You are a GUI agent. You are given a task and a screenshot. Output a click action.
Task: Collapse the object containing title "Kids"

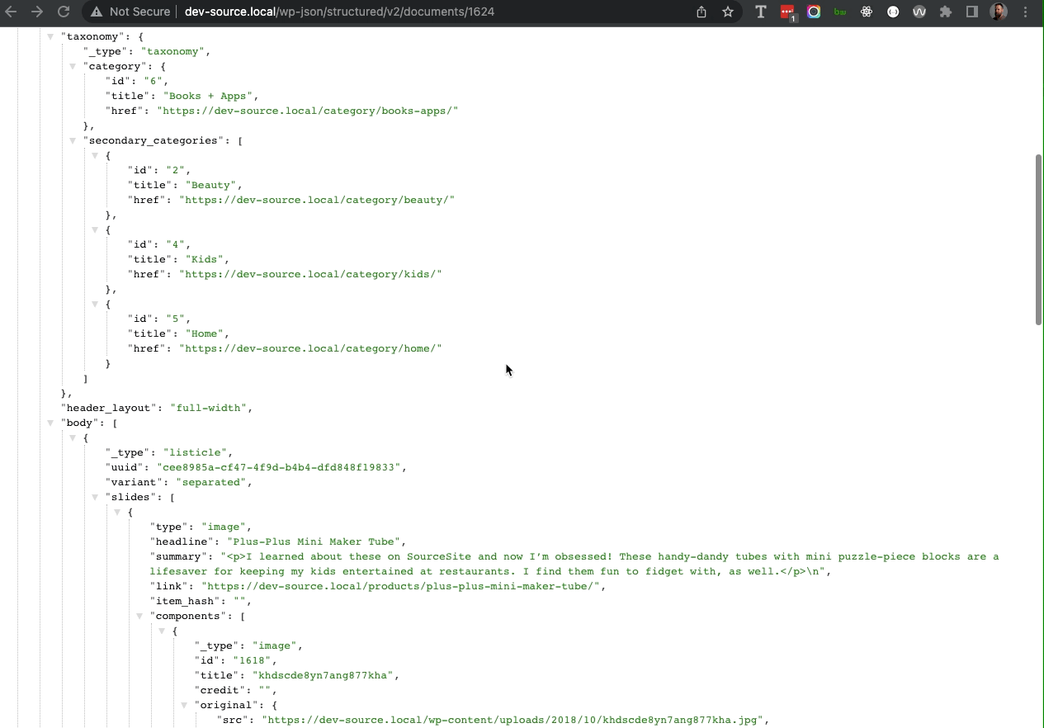(95, 229)
